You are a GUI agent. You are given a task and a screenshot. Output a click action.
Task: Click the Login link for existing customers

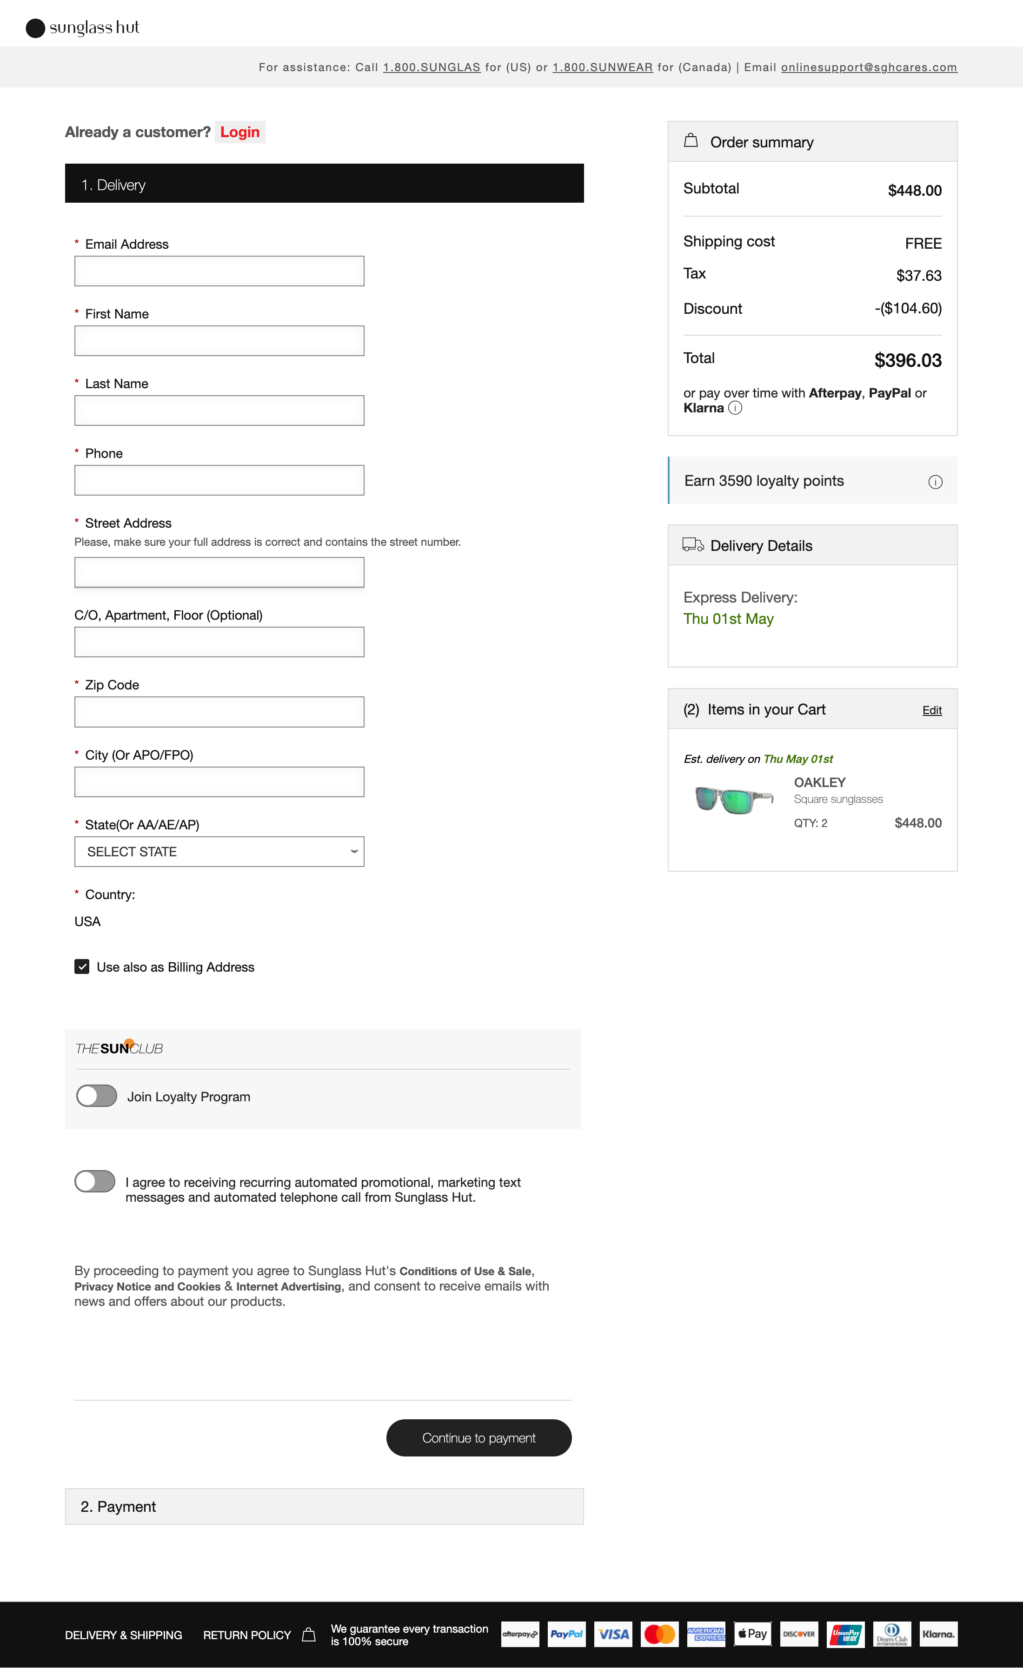click(239, 132)
